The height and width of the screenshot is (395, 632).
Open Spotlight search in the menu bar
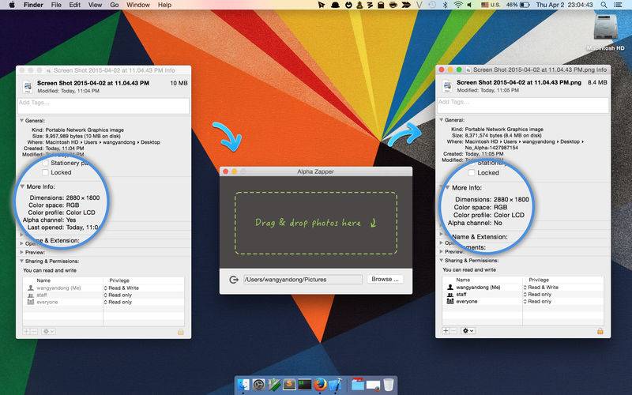(x=605, y=5)
